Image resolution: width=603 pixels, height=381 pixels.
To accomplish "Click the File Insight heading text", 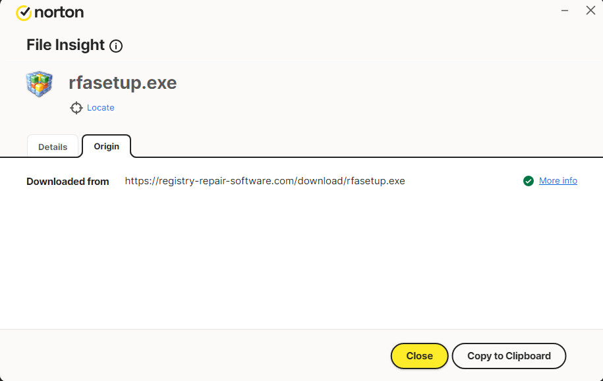I will tap(65, 45).
